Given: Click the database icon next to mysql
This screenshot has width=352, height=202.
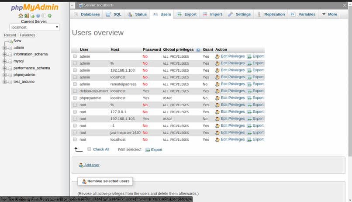Looking at the screenshot, I should [x=10, y=61].
